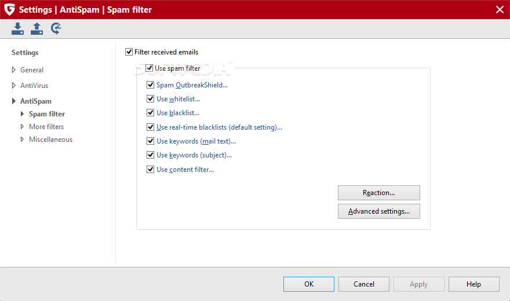Toggle Use real-time blacklists checkbox

coord(150,127)
